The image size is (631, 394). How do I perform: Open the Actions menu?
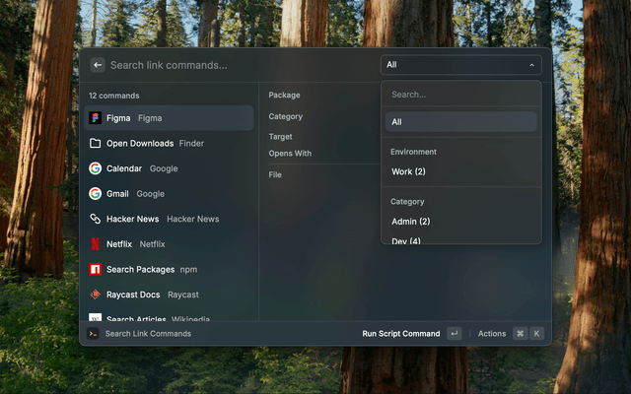pyautogui.click(x=492, y=334)
